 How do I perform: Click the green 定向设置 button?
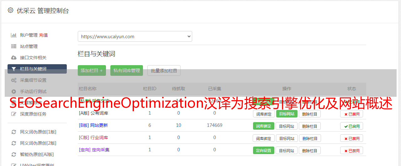[264, 150]
